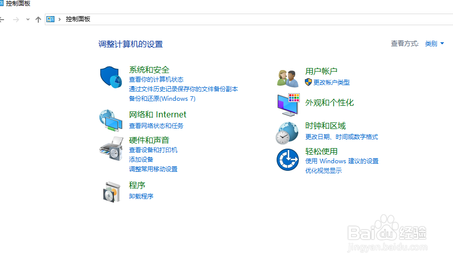The image size is (453, 263).
Task: Open the 轻松使用 category link
Action: (x=321, y=152)
